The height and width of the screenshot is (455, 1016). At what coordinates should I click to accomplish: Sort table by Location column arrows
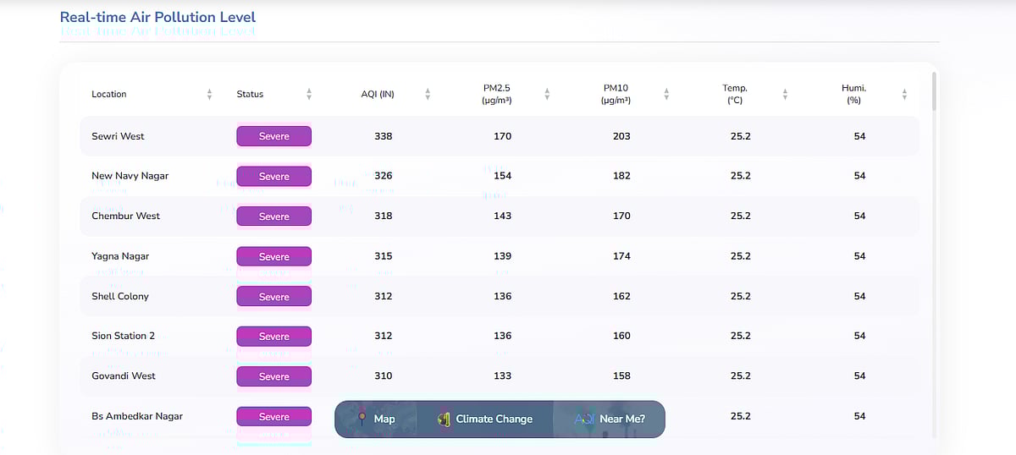click(209, 94)
